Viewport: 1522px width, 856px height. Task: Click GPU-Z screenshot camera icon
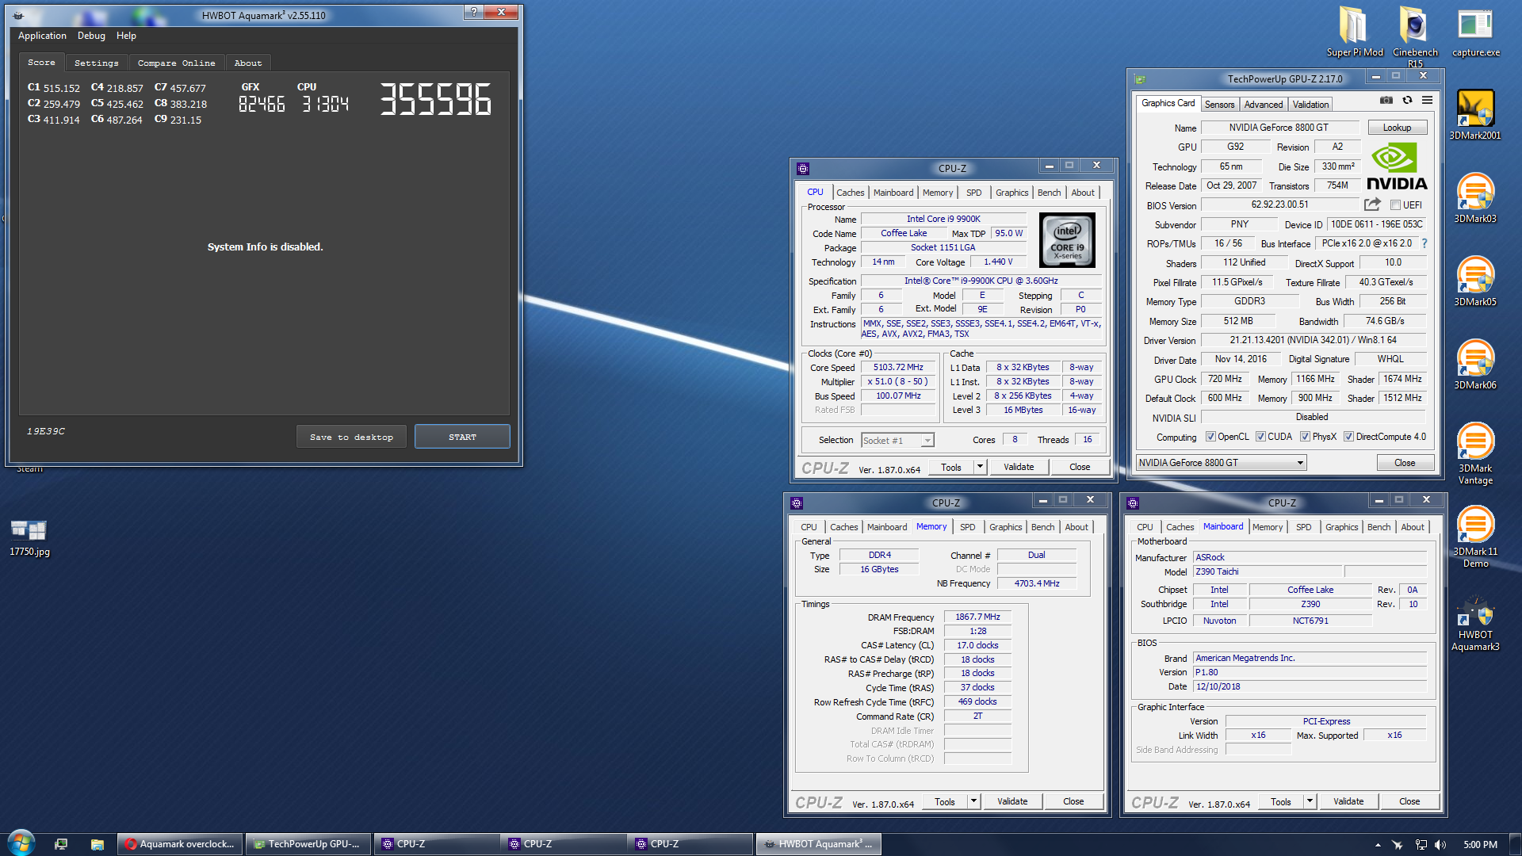(x=1386, y=101)
